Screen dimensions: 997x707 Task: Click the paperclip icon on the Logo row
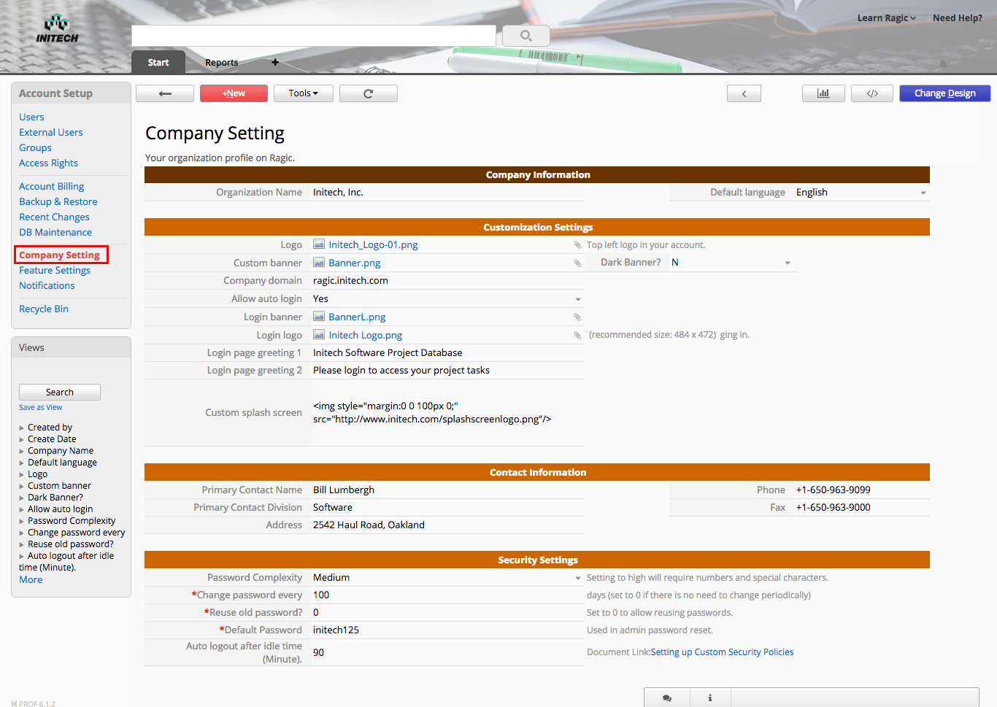(577, 245)
